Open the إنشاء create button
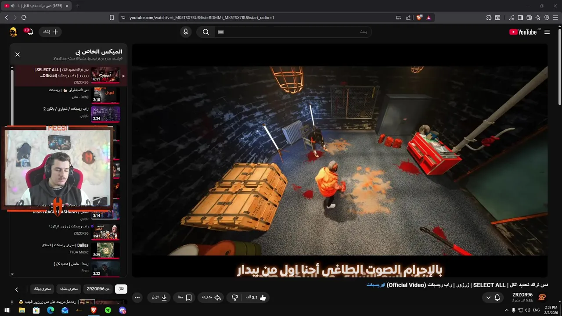Image resolution: width=562 pixels, height=316 pixels. coord(50,32)
